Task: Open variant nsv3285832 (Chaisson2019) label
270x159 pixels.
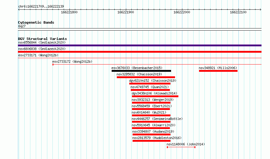Action: (x=139, y=74)
